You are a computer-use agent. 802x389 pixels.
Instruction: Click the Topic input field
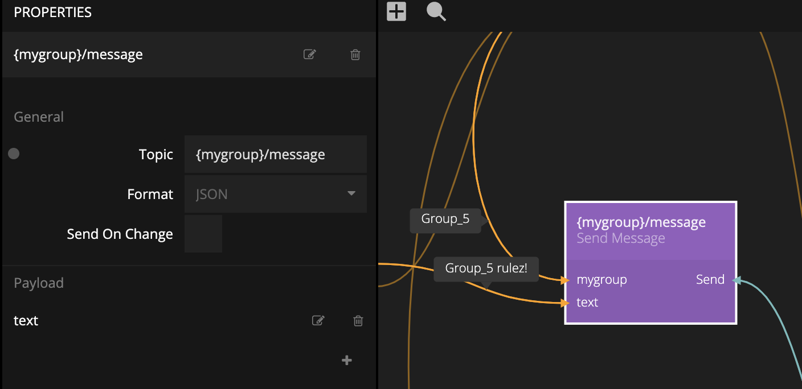tap(275, 154)
